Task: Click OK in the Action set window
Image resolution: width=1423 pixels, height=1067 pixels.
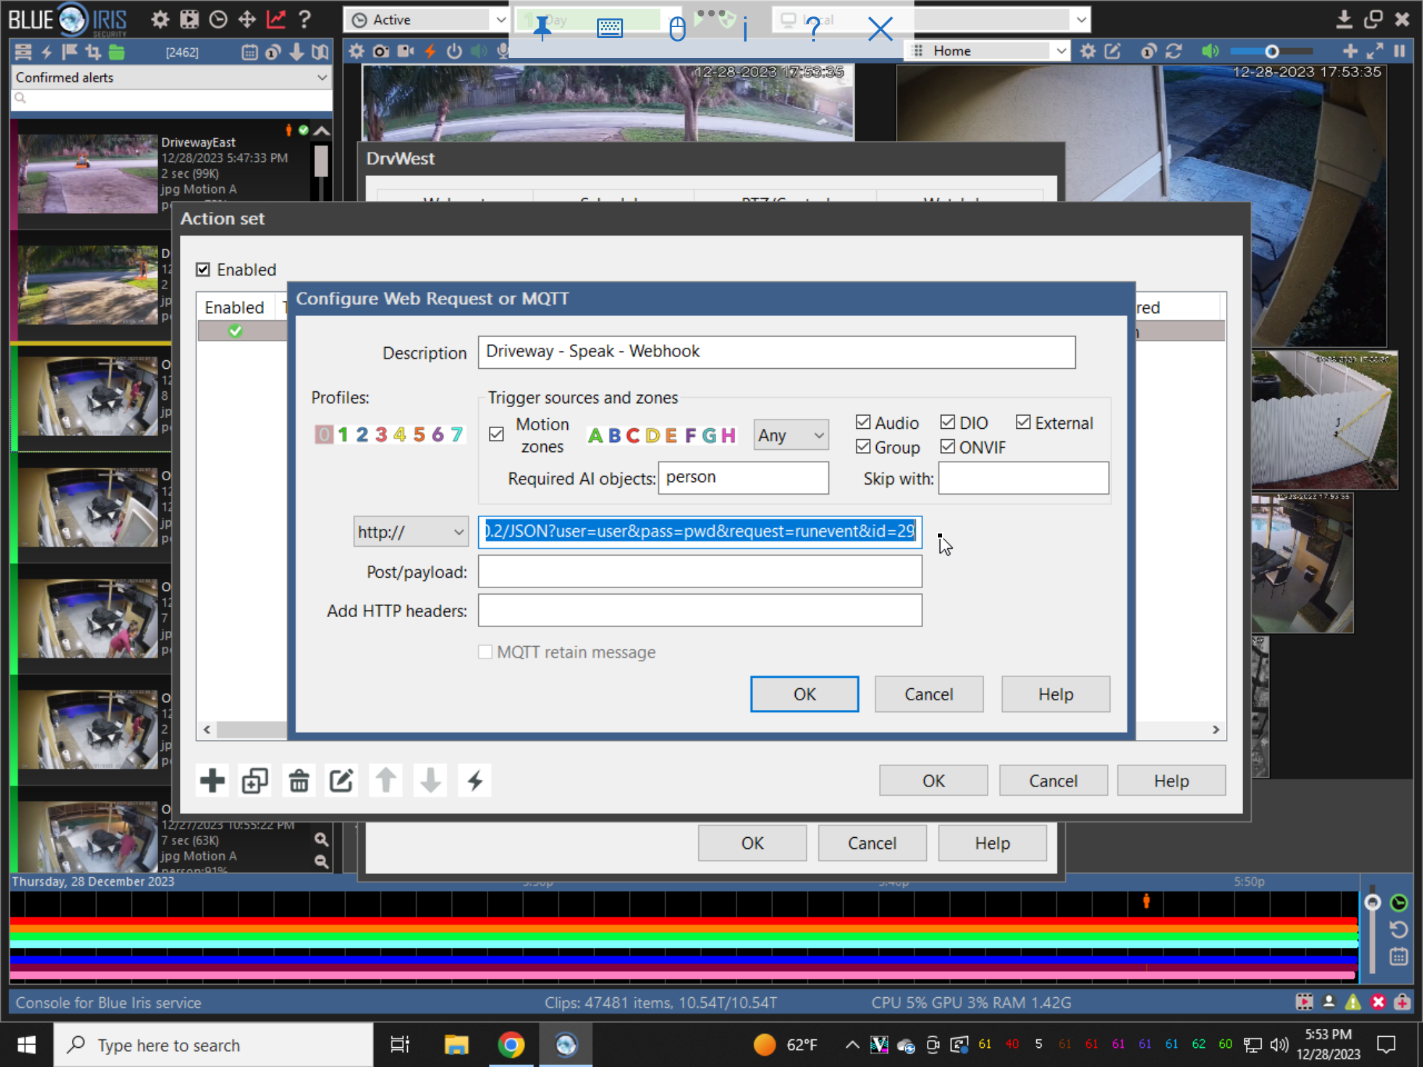Action: coord(934,780)
